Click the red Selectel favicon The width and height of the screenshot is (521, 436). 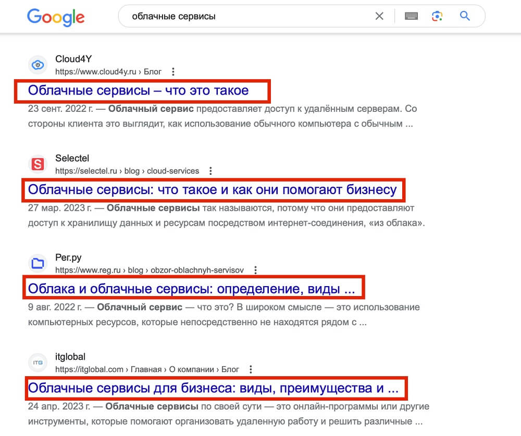point(38,164)
